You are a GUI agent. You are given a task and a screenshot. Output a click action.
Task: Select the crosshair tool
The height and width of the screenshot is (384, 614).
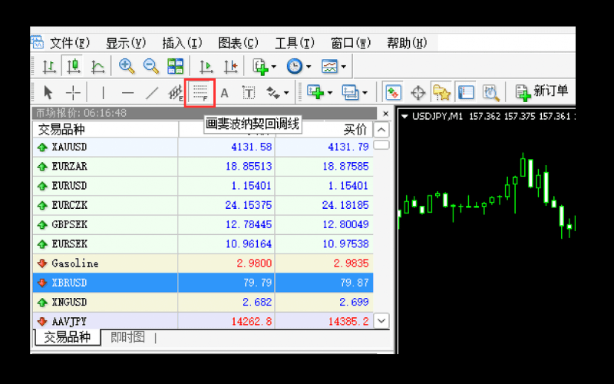[x=73, y=93]
